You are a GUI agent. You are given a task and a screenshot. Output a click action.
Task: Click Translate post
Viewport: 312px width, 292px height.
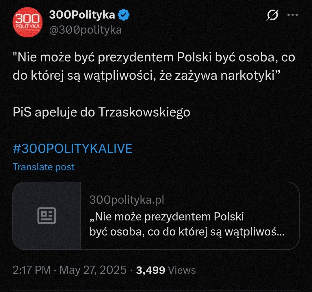pos(44,167)
